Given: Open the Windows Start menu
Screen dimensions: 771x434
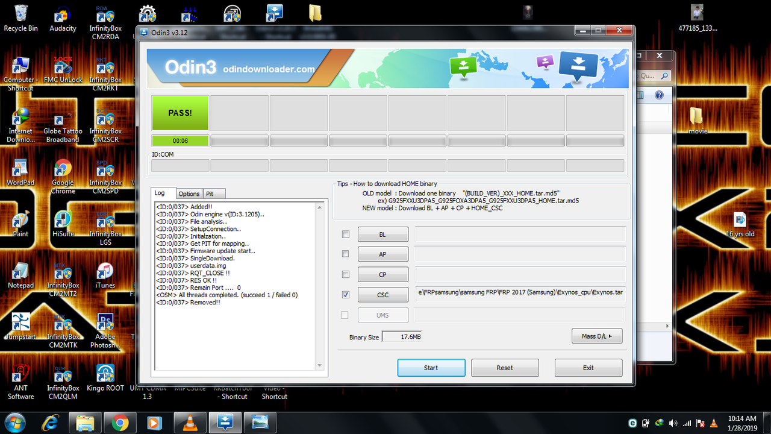Looking at the screenshot, I should tap(14, 423).
